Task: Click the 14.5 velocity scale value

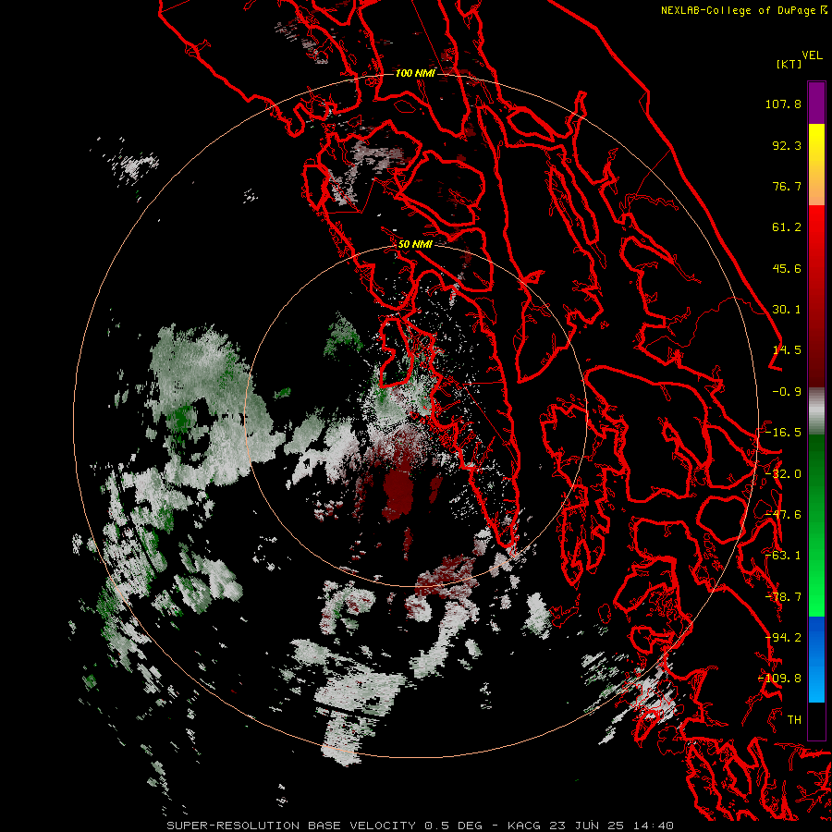Action: pyautogui.click(x=787, y=350)
